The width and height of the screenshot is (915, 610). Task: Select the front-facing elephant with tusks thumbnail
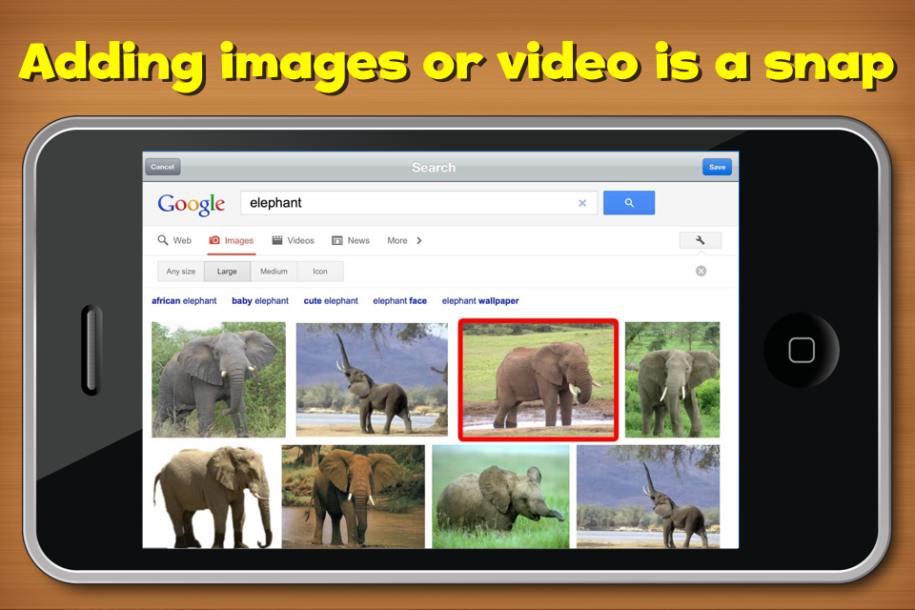[x=672, y=379]
